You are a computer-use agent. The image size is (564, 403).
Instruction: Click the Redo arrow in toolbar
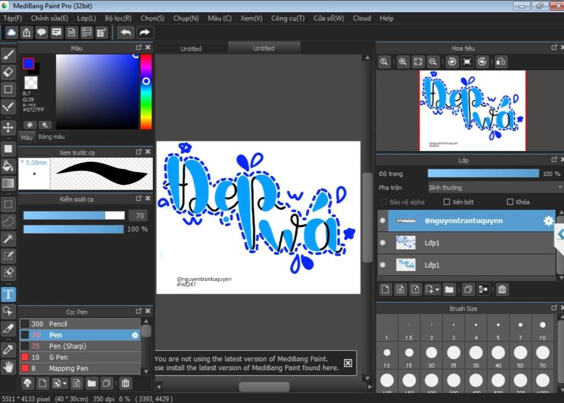coord(145,32)
